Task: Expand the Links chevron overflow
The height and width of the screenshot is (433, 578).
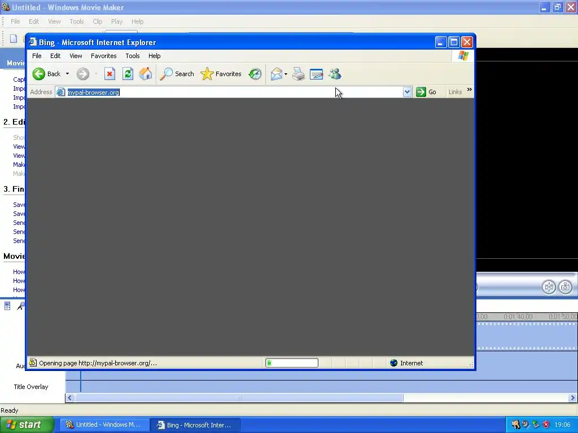Action: (x=469, y=90)
